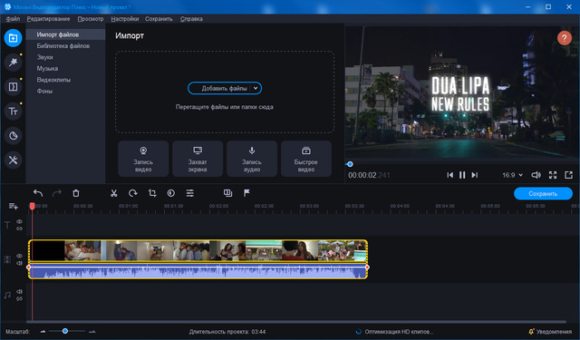Delete selected clip with trash icon
Viewport: 580px width, 340px height.
coord(76,193)
